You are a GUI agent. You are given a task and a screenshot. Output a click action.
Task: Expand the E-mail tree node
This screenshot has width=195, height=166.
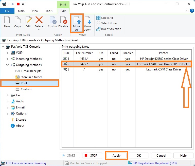coord(7,107)
